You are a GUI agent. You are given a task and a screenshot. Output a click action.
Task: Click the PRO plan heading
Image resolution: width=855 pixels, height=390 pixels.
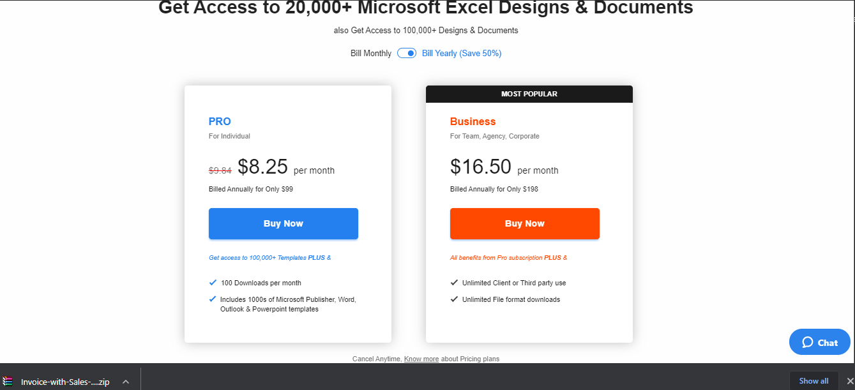(220, 121)
